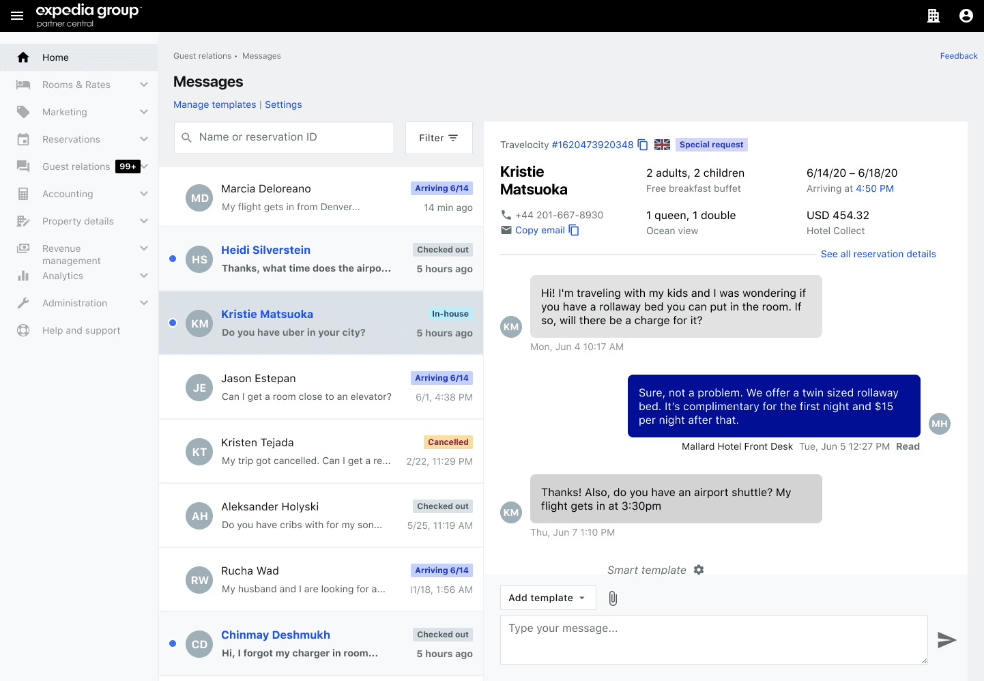Expand the Revenue management chevron

click(x=144, y=248)
